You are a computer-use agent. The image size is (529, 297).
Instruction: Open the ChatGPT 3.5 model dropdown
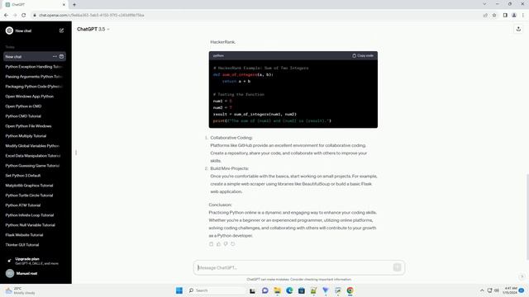[93, 30]
